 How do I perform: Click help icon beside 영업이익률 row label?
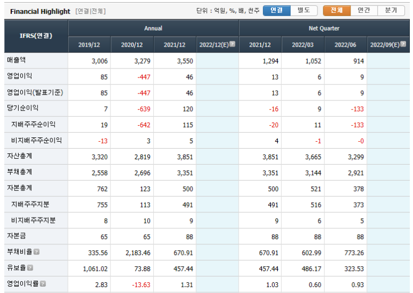tap(43, 283)
